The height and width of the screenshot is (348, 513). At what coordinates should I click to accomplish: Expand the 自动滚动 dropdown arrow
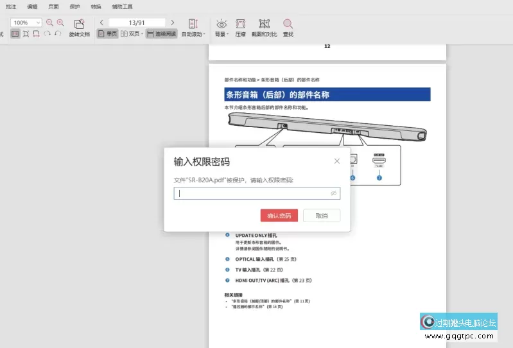pos(204,34)
